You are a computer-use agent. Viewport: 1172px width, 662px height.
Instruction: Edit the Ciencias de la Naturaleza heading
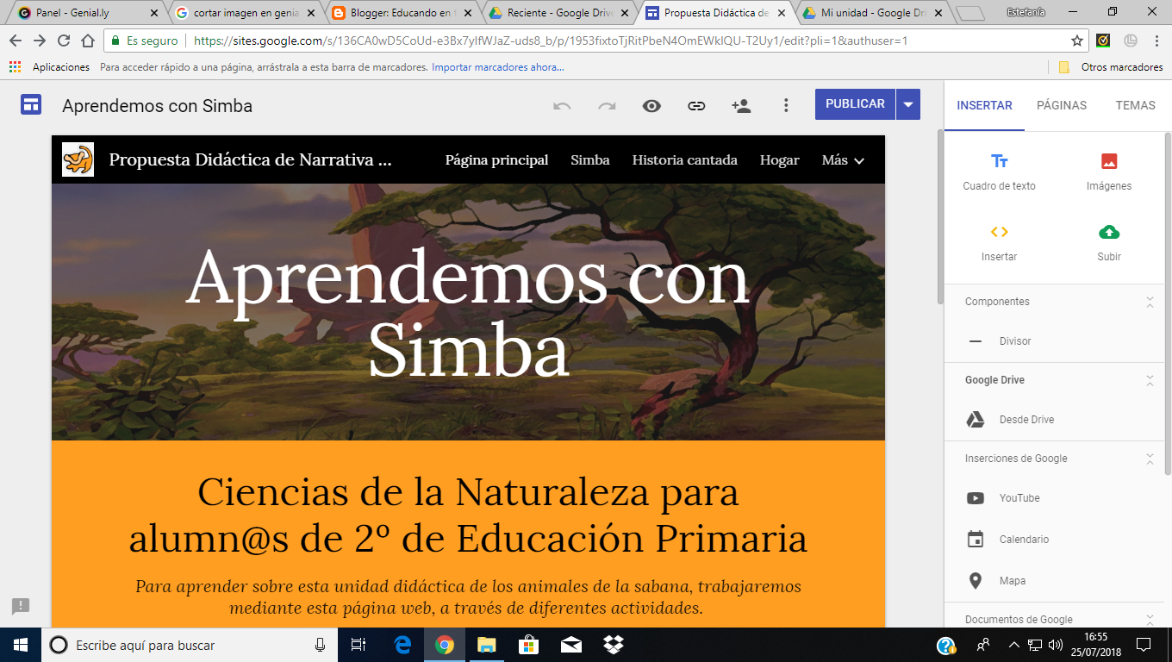468,515
